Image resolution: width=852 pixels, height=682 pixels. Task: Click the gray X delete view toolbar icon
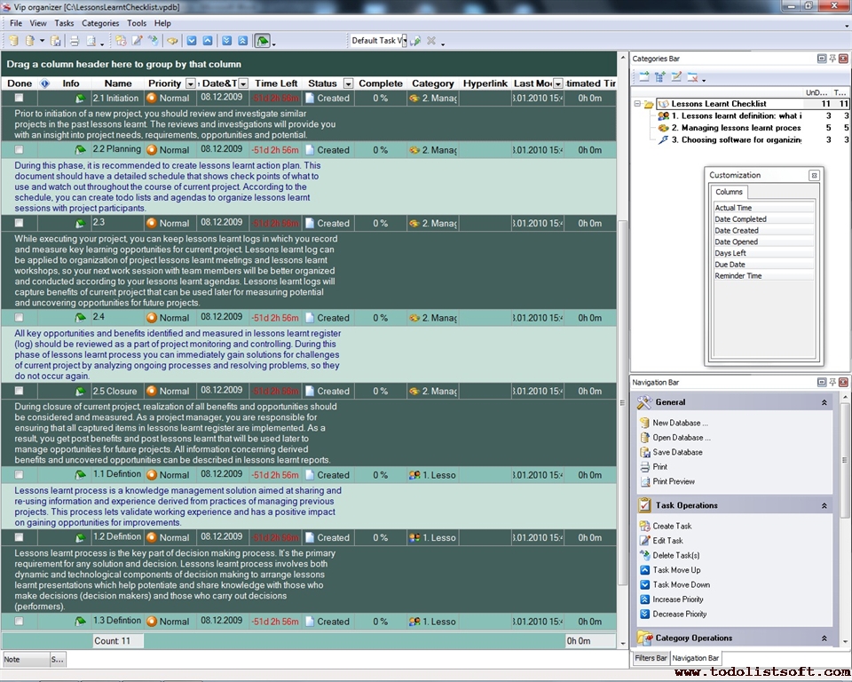pyautogui.click(x=431, y=41)
